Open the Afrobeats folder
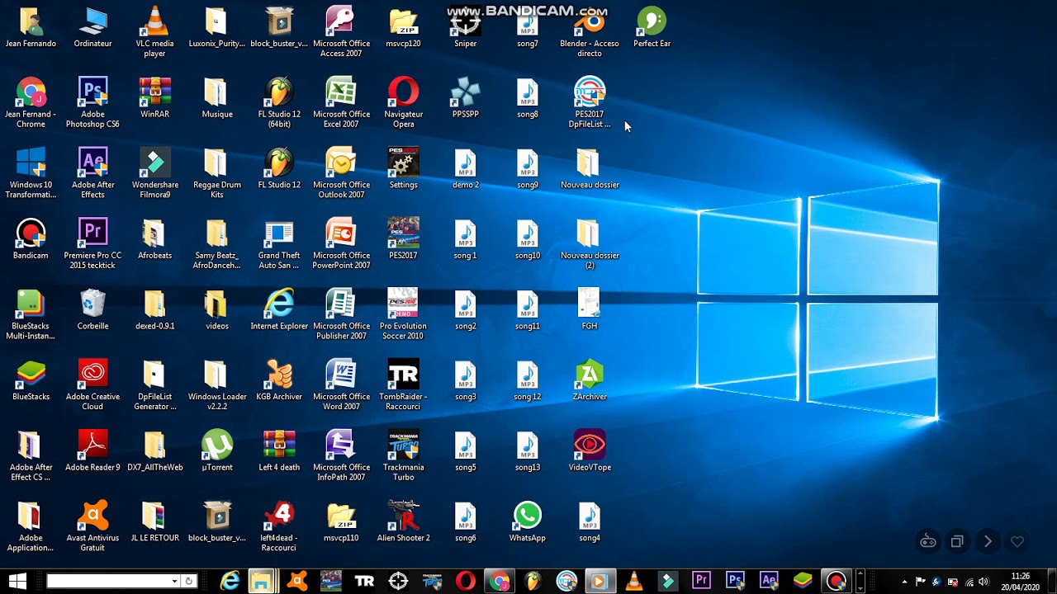Screen dimensions: 1057x594 click(x=154, y=239)
